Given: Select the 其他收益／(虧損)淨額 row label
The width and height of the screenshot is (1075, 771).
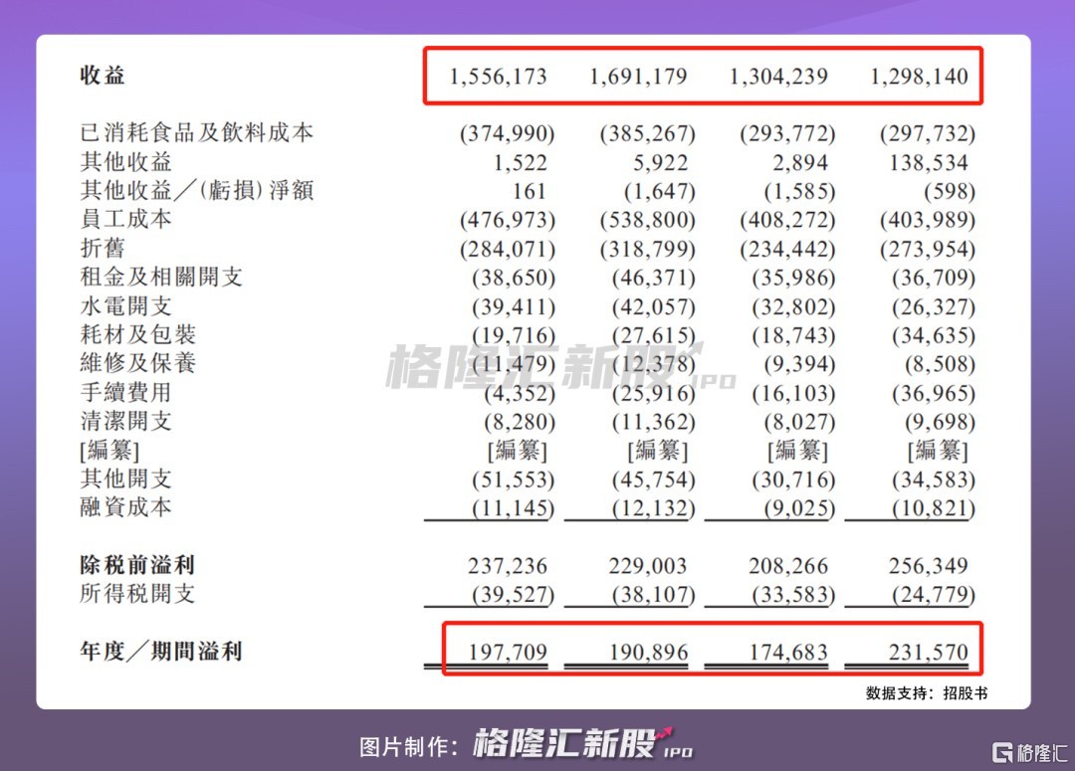Looking at the screenshot, I should pos(196,190).
